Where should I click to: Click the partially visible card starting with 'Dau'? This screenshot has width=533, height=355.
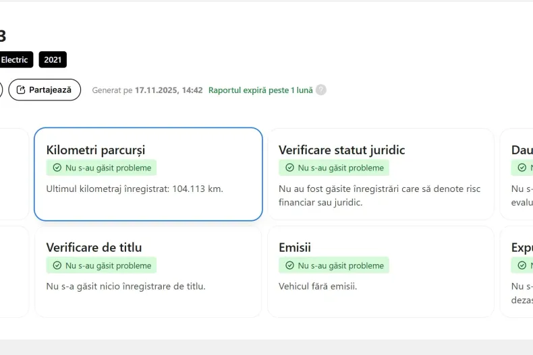tap(518, 174)
